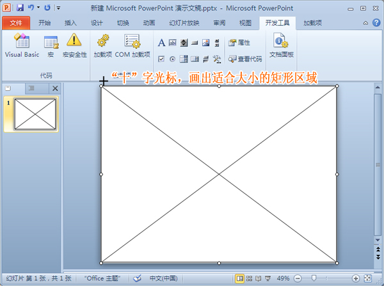Redo the last action
Viewport: 384px width, 286px height.
(47, 8)
